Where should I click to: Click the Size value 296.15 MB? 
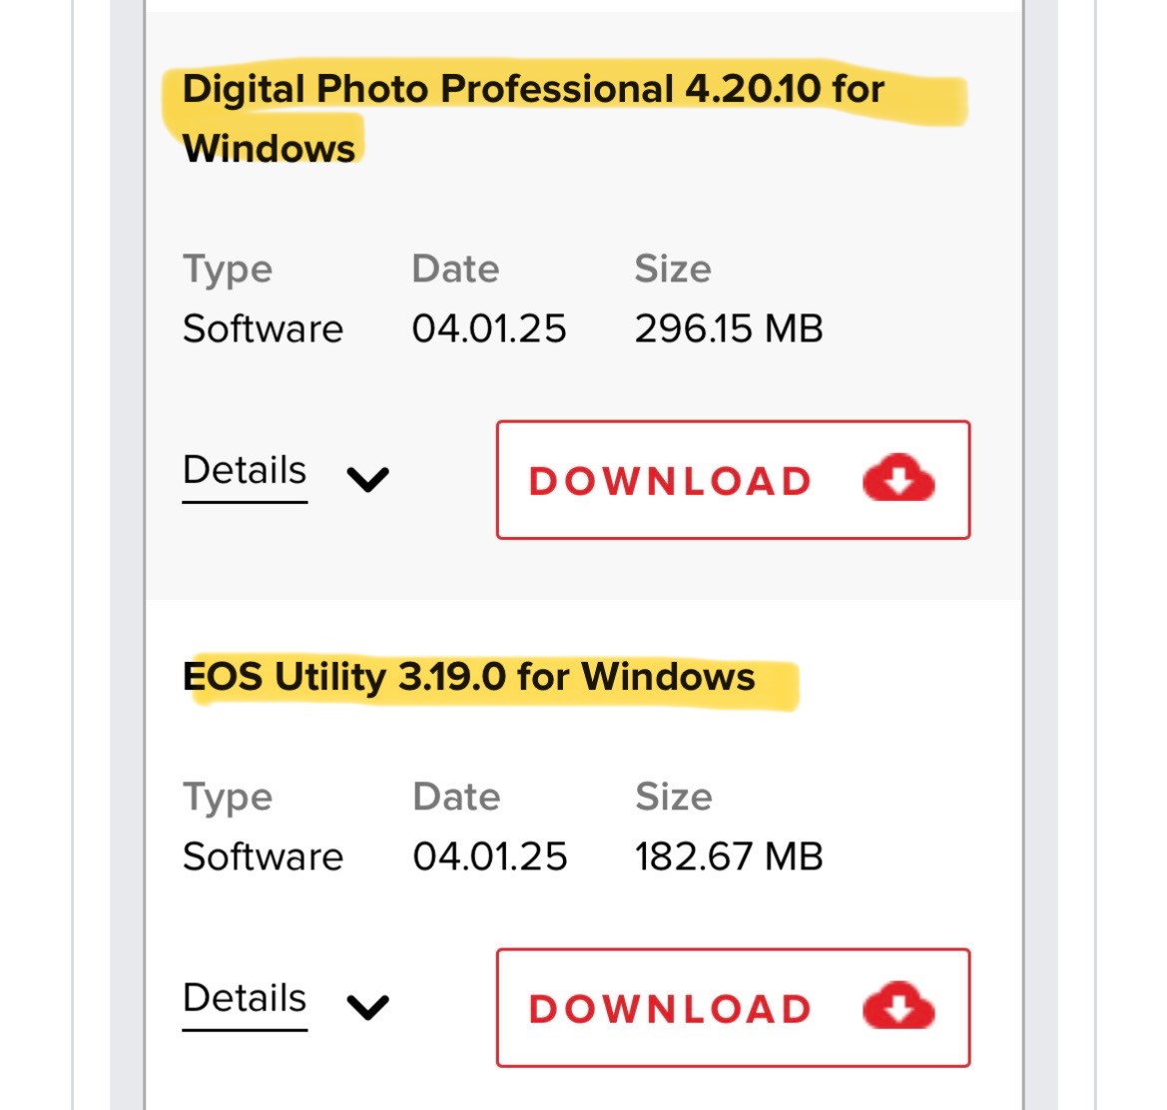(729, 328)
